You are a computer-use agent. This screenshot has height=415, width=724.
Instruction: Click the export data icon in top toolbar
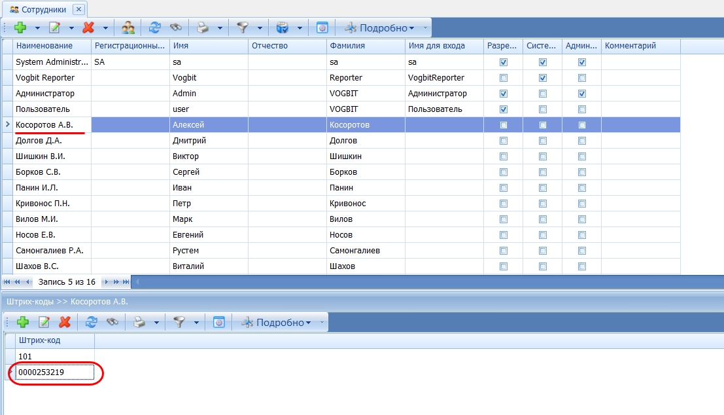(x=282, y=27)
